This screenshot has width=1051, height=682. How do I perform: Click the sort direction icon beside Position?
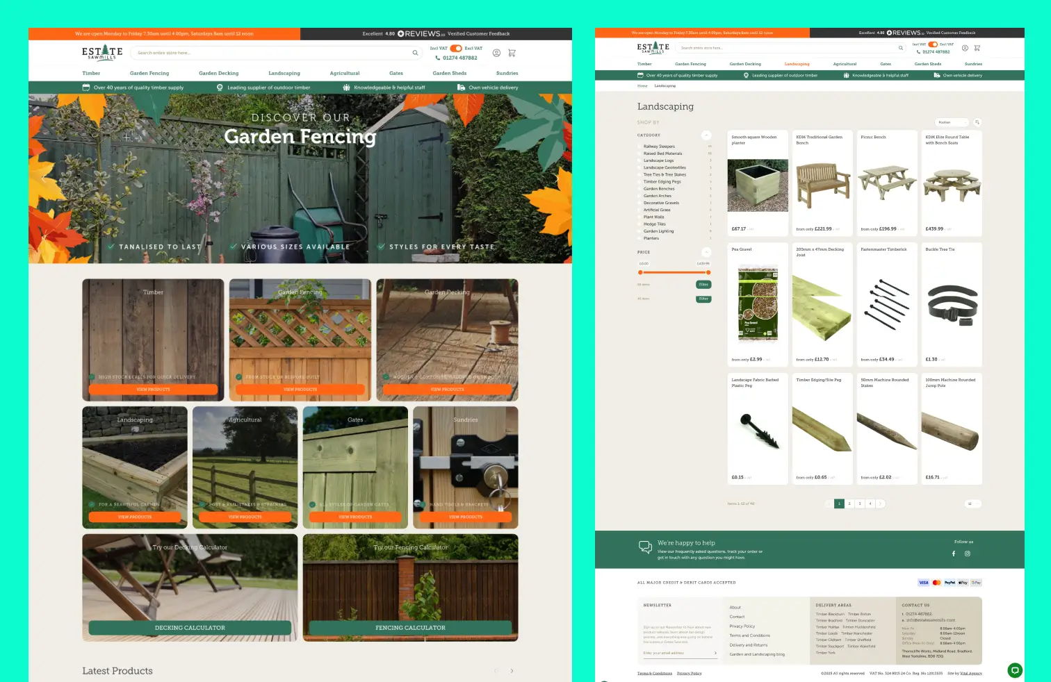coord(977,122)
